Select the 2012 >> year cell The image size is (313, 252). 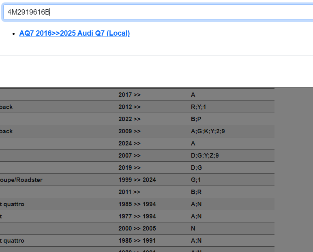129,107
